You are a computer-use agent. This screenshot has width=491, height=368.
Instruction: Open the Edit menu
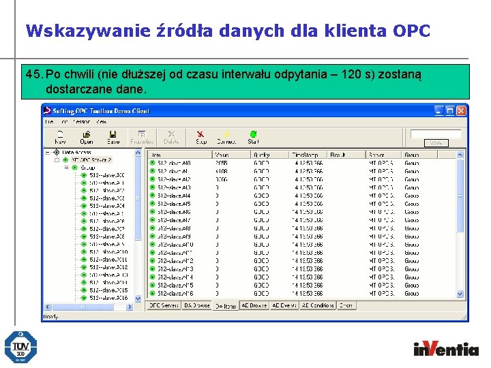tap(64, 122)
